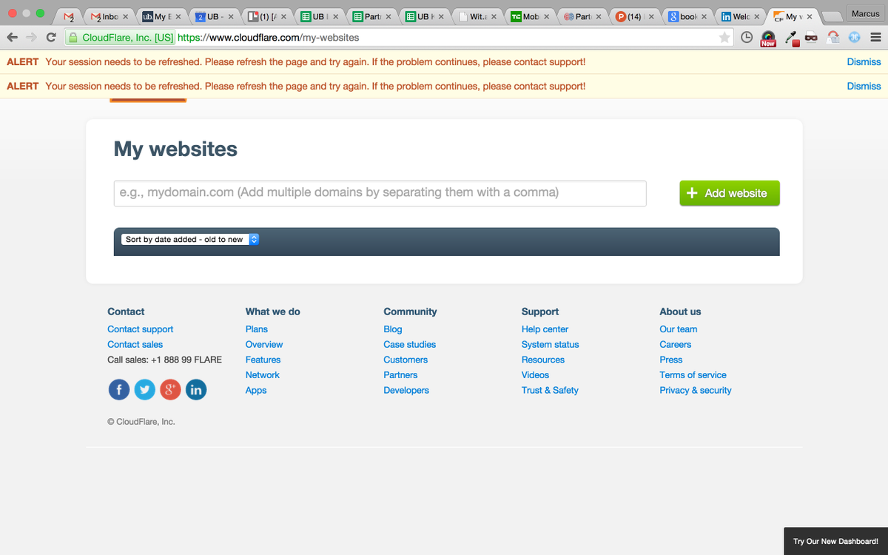888x555 pixels.
Task: Click the domain name input field
Action: [380, 193]
